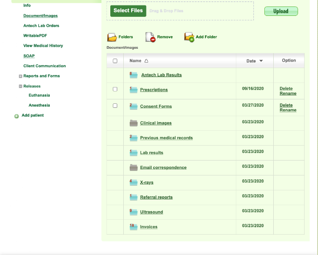This screenshot has width=318, height=255.
Task: Open the Prescriptions folder link
Action: 154,89
